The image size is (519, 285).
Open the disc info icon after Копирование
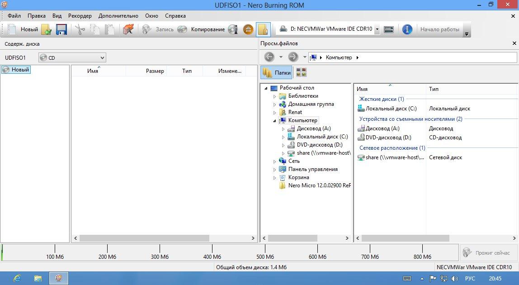233,29
